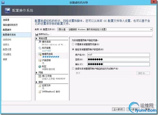Select the 标识信息 tag icon
This screenshot has height=115, width=158.
40,48
